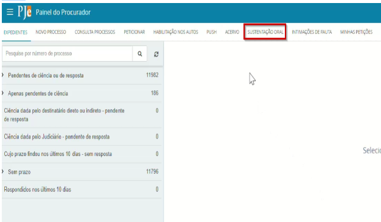Viewport: 381px width, 222px height.
Task: Select the 'Sem prazo' label
Action: [19, 172]
